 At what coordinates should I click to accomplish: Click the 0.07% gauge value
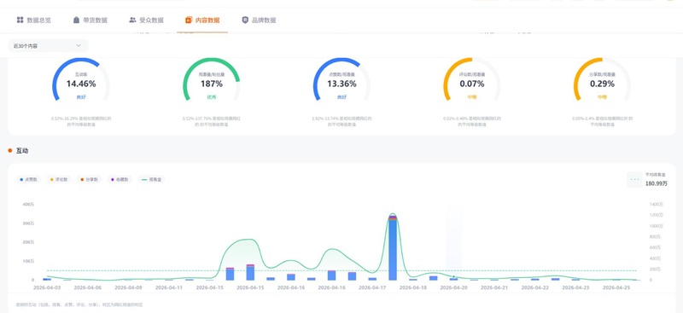pyautogui.click(x=472, y=84)
